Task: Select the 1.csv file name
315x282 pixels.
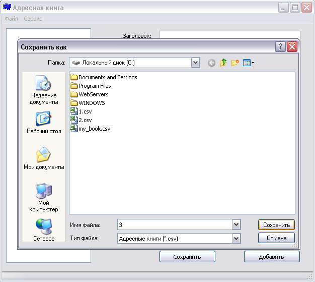Action: click(x=85, y=111)
